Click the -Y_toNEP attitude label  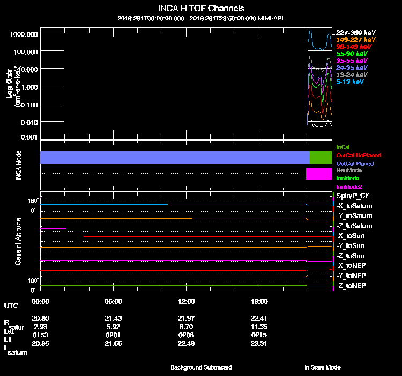click(351, 276)
